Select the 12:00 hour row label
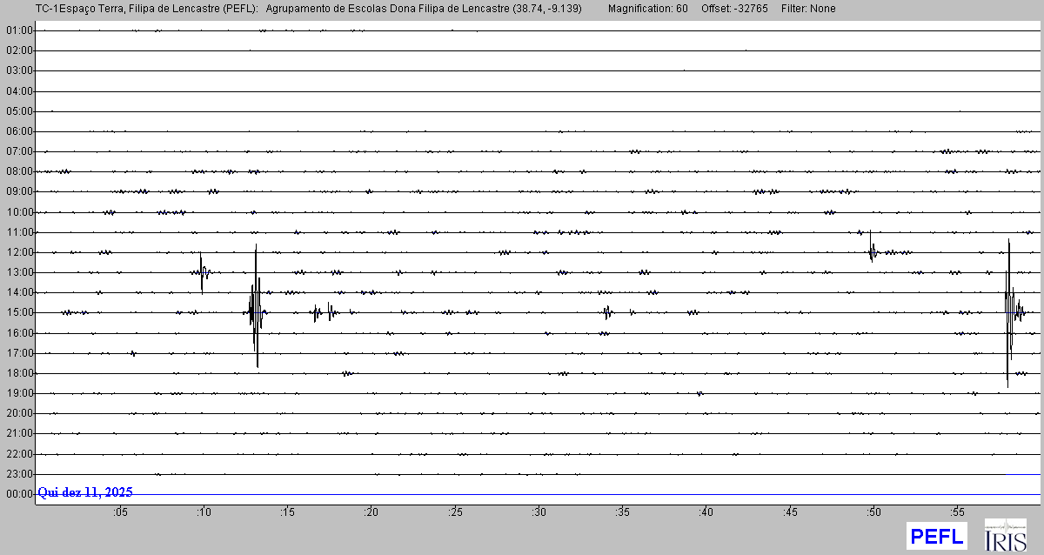 [x=18, y=252]
